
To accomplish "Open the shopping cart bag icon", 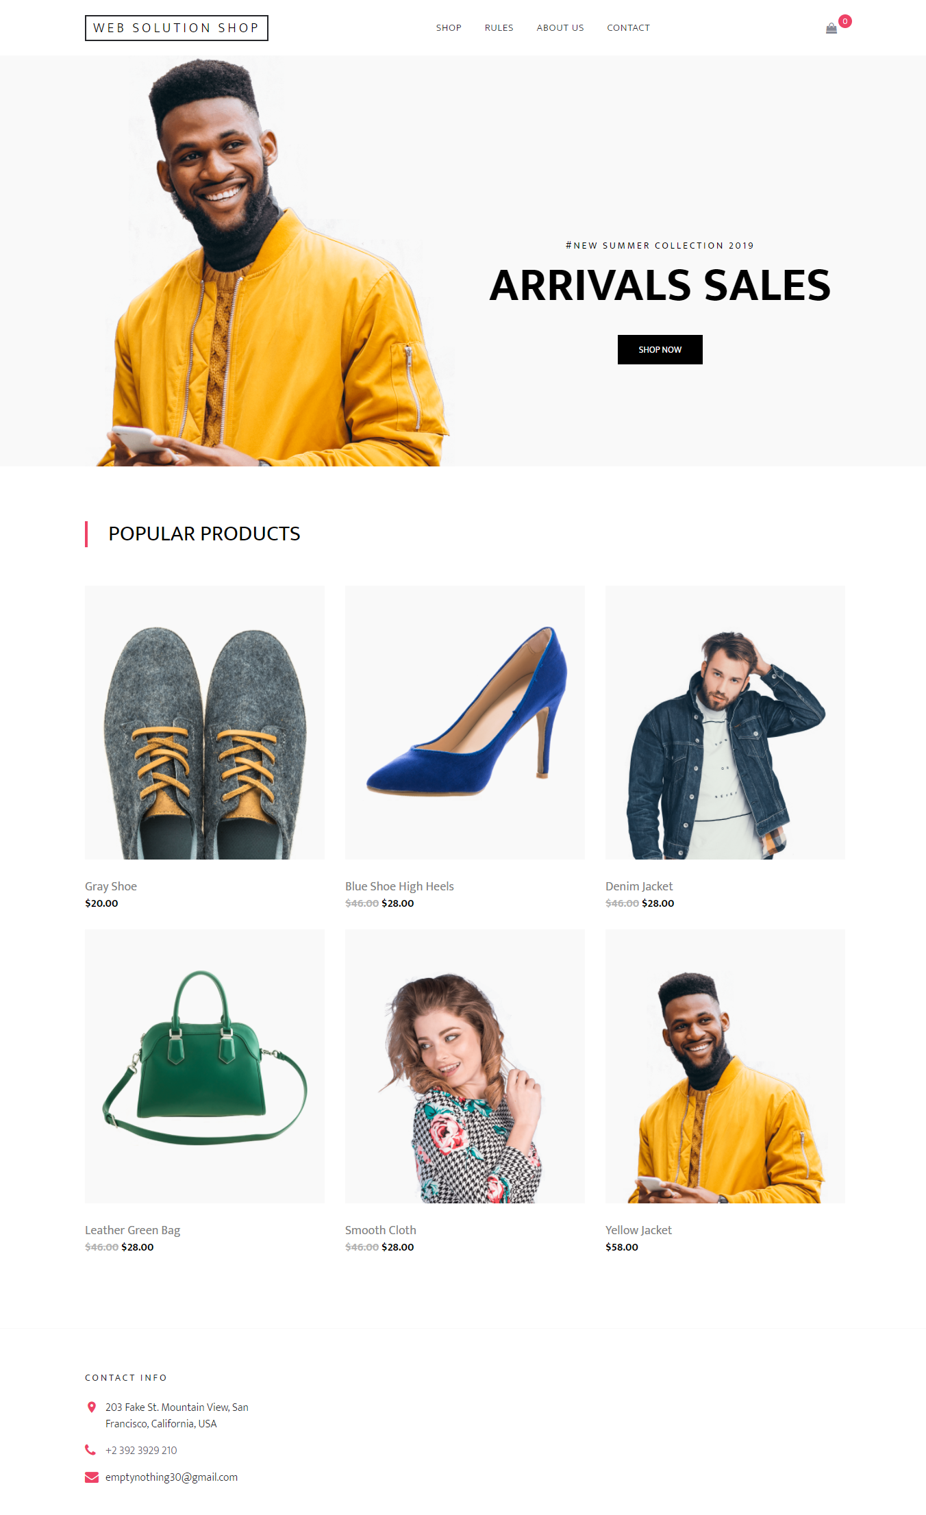I will pos(831,29).
